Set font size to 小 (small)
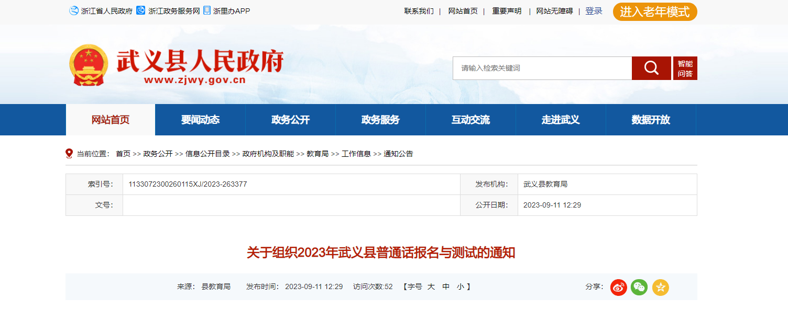Image resolution: width=788 pixels, height=310 pixels. point(460,286)
